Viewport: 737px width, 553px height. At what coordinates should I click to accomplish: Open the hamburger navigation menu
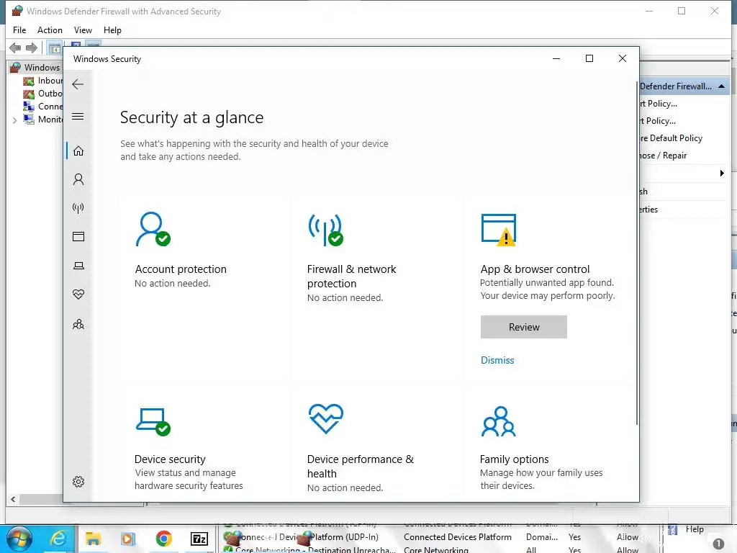[78, 116]
